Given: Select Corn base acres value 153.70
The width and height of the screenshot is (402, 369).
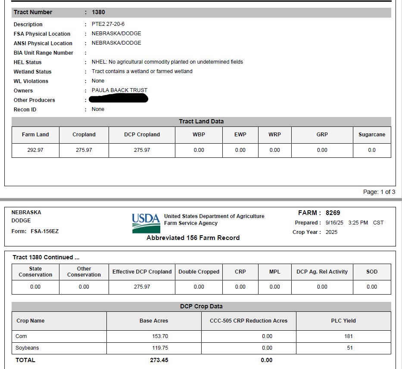Looking at the screenshot, I should 160,336.
